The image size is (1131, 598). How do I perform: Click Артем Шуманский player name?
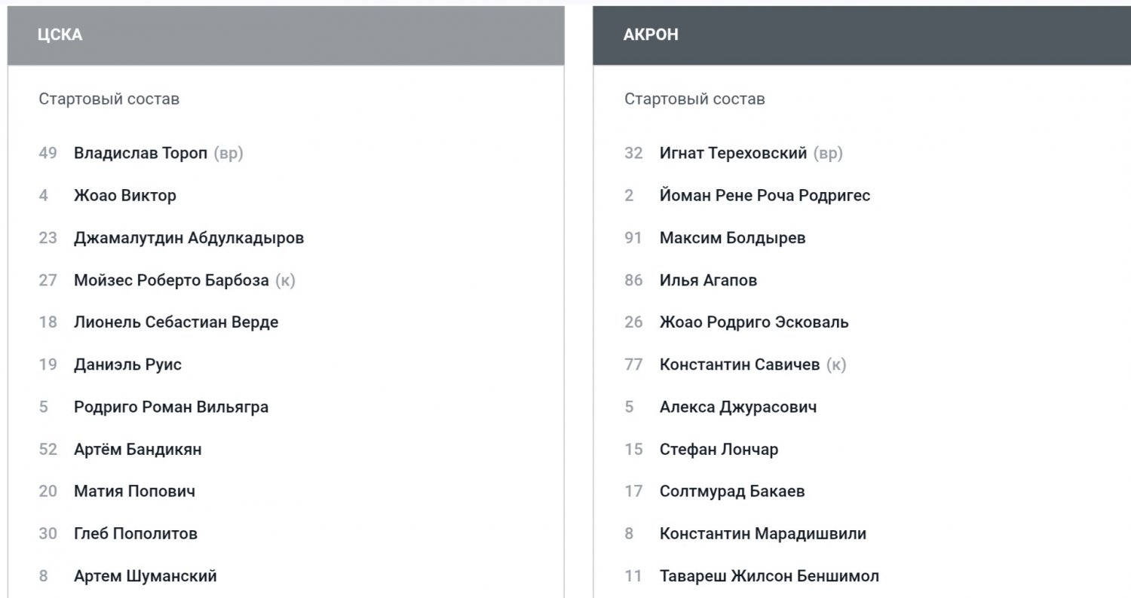(146, 576)
